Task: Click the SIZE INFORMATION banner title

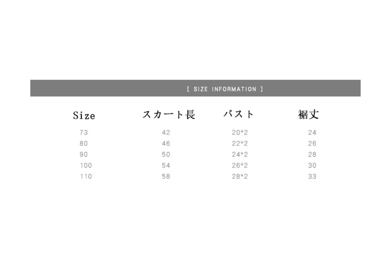Action: pyautogui.click(x=225, y=89)
